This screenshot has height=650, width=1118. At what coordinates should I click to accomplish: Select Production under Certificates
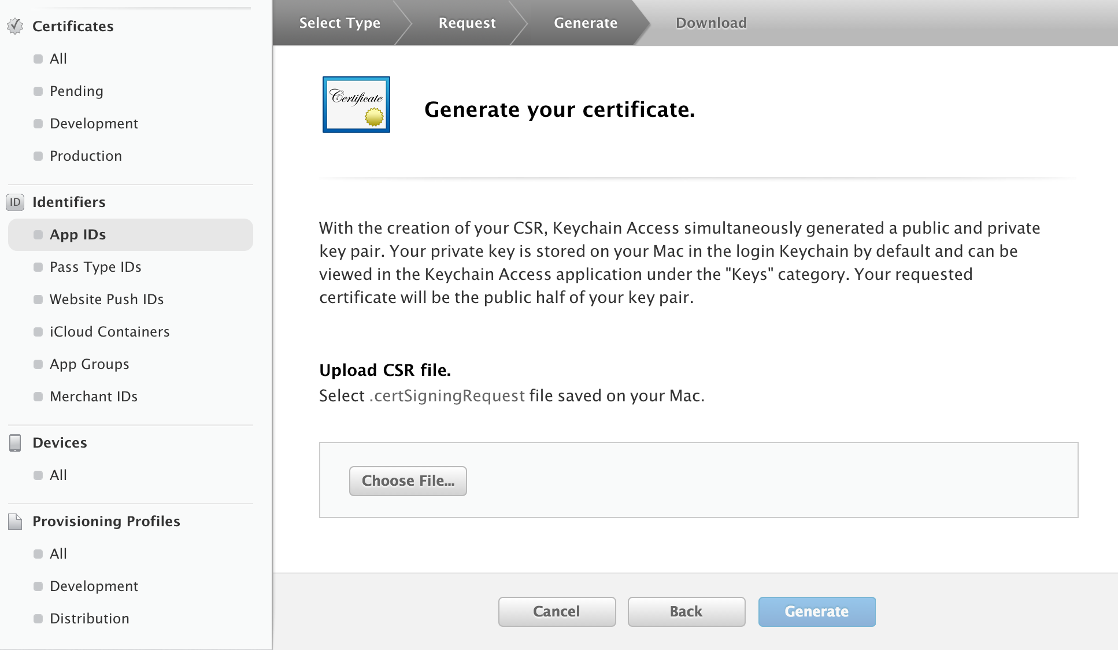(86, 156)
